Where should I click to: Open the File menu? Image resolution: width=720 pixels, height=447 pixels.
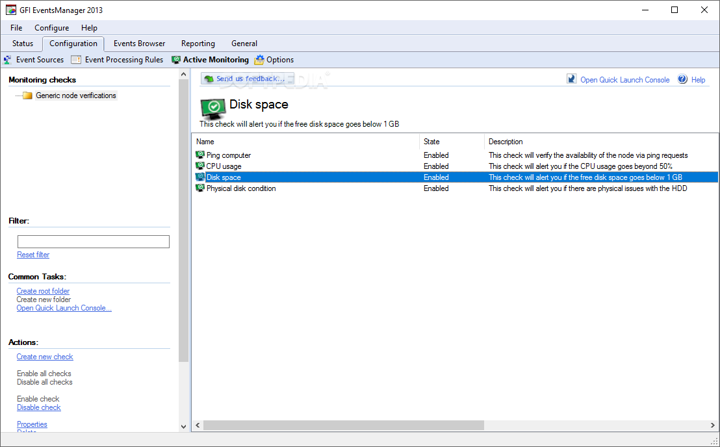16,28
